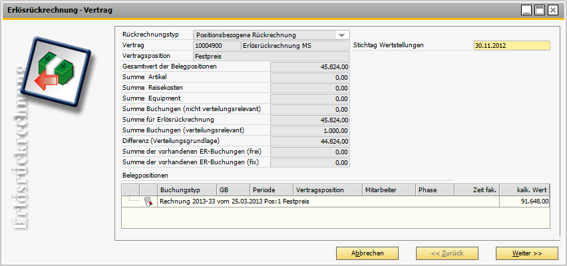
Task: Click the Weiter button
Action: click(x=527, y=253)
